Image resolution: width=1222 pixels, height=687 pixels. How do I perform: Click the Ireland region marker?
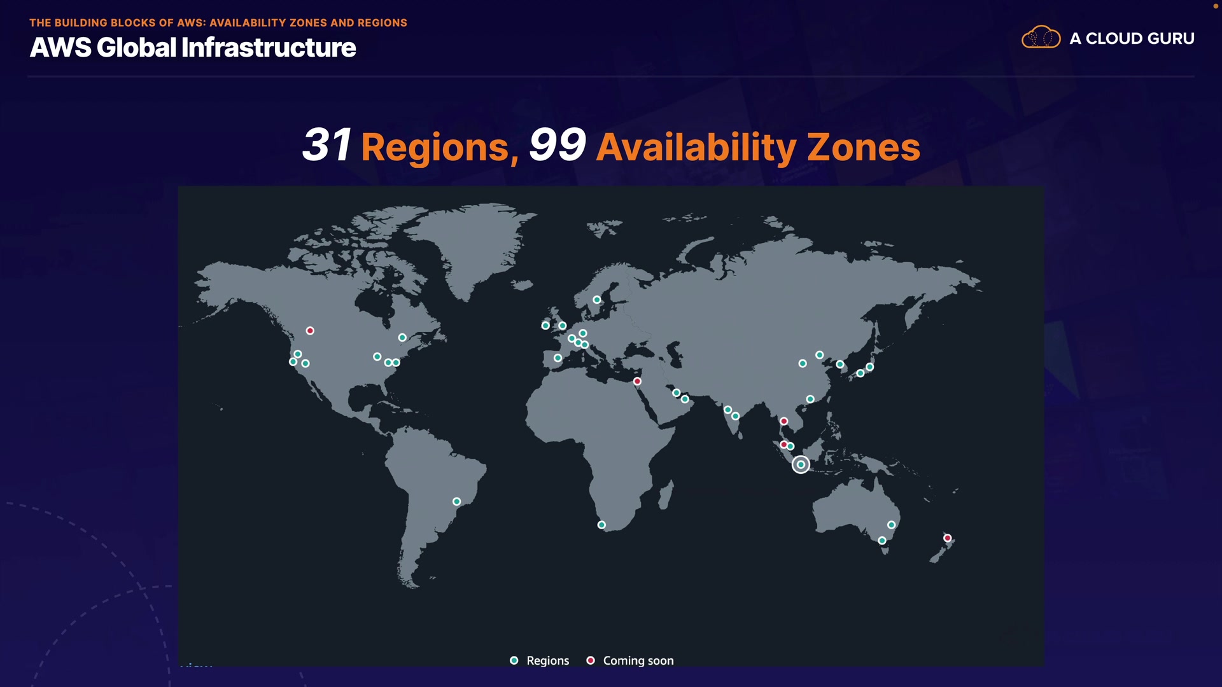coord(545,326)
